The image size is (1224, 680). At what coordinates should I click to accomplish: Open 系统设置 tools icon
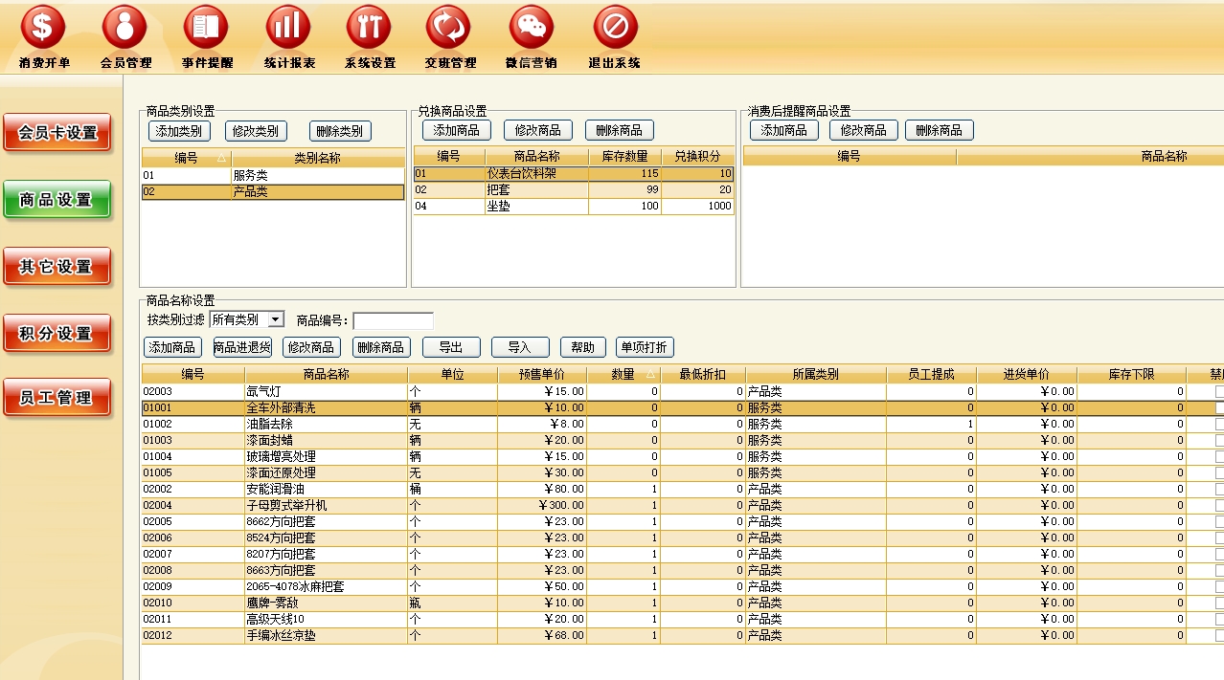[x=369, y=28]
